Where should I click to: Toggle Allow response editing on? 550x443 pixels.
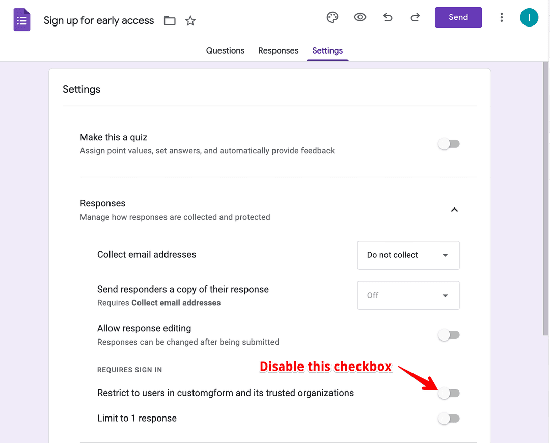pos(449,335)
